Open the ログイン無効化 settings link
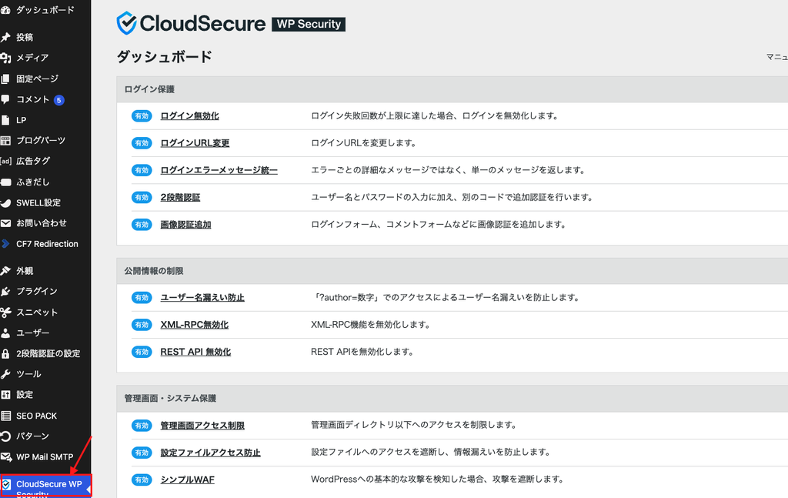Viewport: 788px width, 498px height. [189, 115]
